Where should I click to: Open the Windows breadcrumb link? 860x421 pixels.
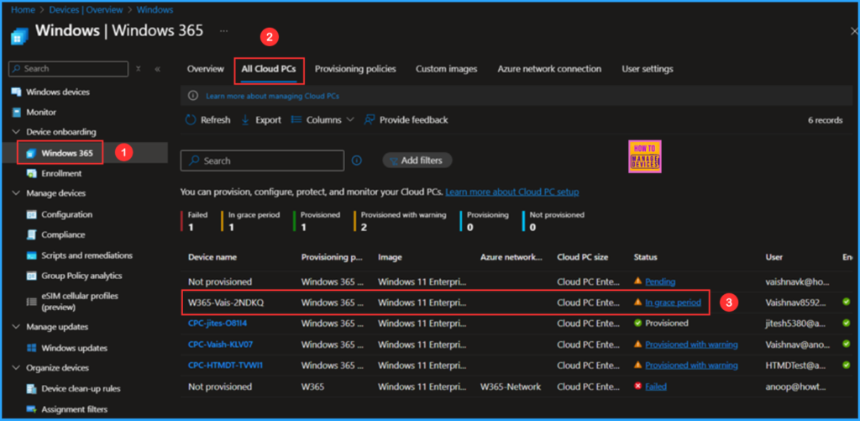pos(155,9)
